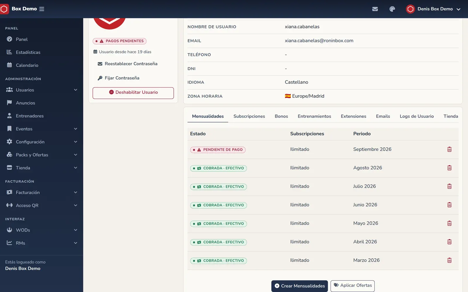
Task: Click the Box Demo logo icon
Action: coord(4,9)
